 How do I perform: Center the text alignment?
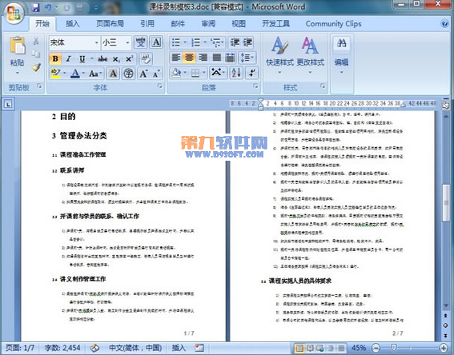pos(189,58)
